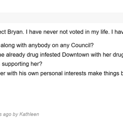
Task: Open the author name Kathleen
Action: (29, 114)
